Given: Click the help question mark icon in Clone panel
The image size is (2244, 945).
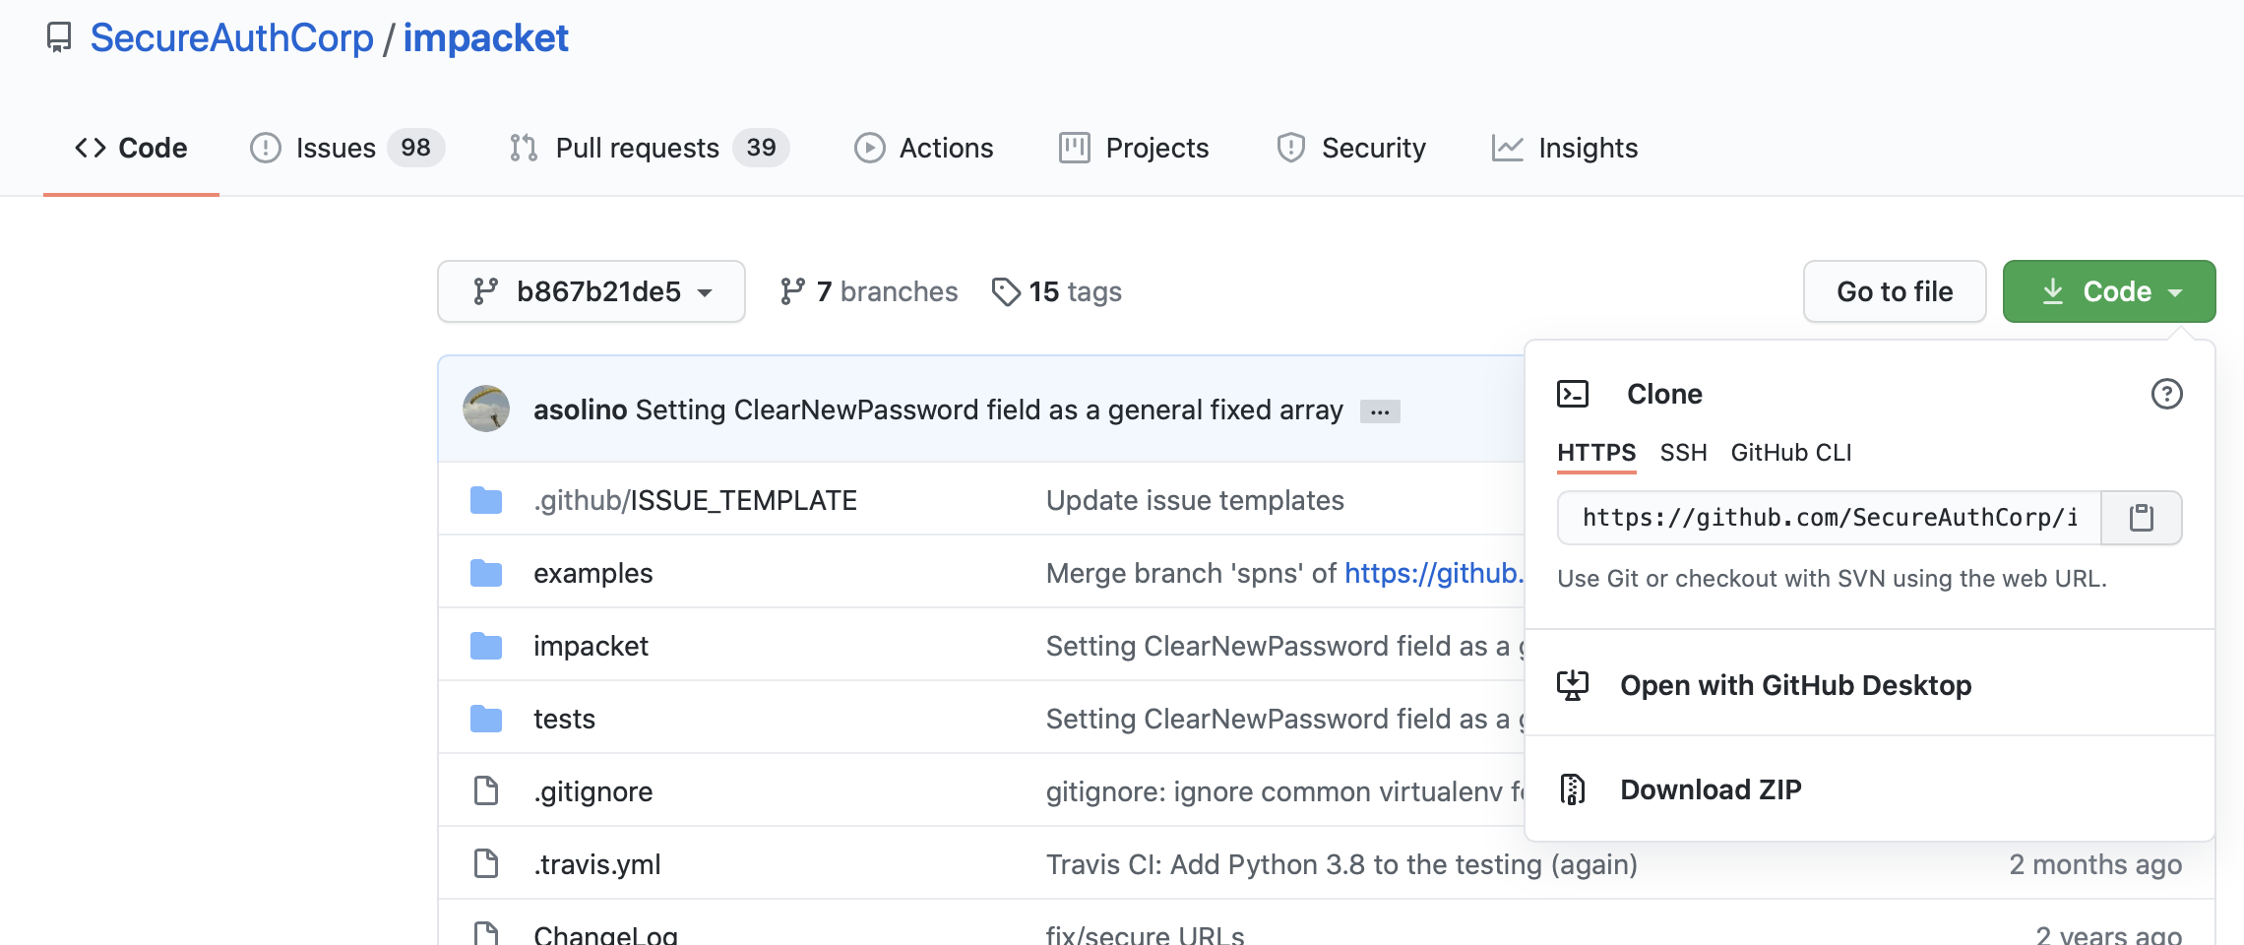Looking at the screenshot, I should coord(2167,394).
